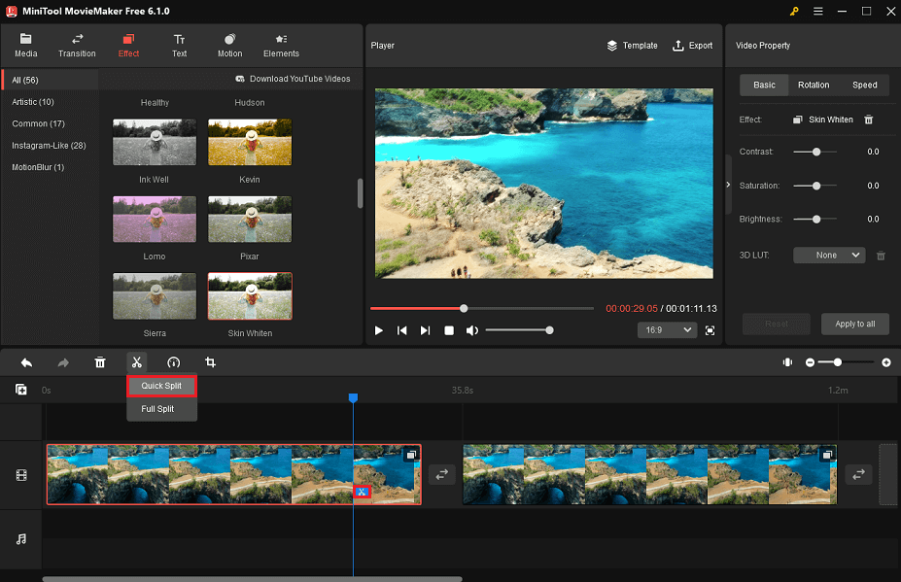Open the Template chooser
Image resolution: width=901 pixels, height=582 pixels.
click(x=632, y=46)
